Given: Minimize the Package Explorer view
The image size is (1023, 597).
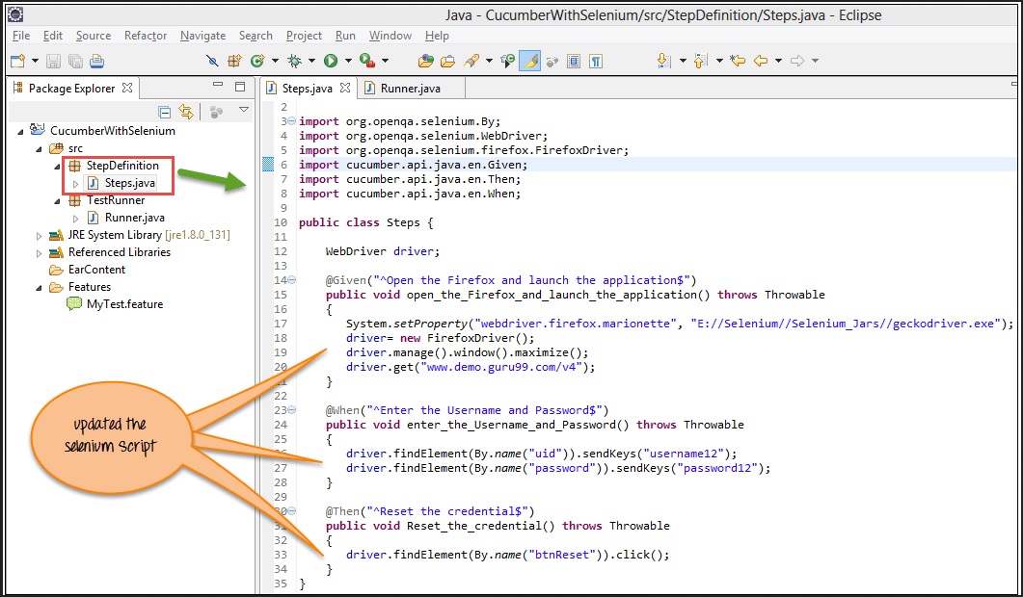Looking at the screenshot, I should click(218, 86).
